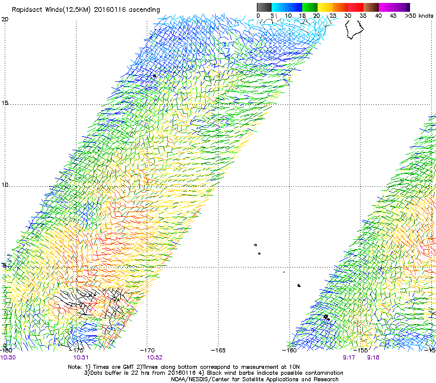
Task: Pick the red 30-35 knots legend swatch
Action: [356, 7]
